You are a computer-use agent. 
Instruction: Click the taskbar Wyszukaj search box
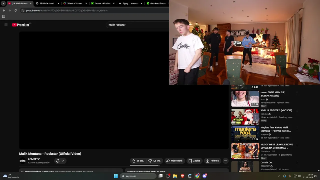pos(138,176)
